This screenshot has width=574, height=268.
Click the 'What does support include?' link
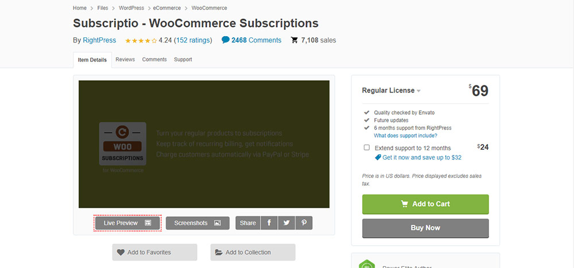point(405,135)
